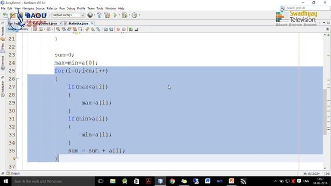
Task: Click the split editor icon at right
Action: click(327, 29)
